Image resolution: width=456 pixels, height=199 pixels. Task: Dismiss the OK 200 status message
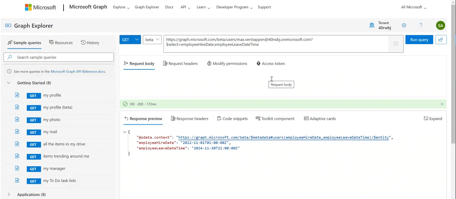442,104
